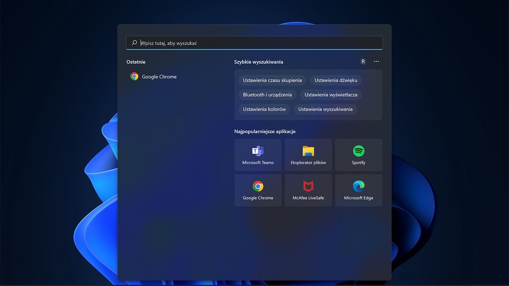Viewport: 509px width, 286px height.
Task: Open recent Google Chrome entry under Ostatnie
Action: pos(154,77)
